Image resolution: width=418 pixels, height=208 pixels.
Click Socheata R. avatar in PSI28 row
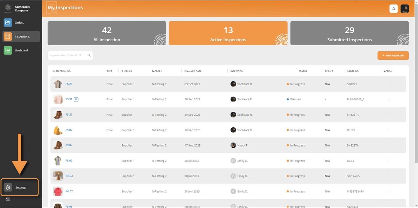pos(233,84)
